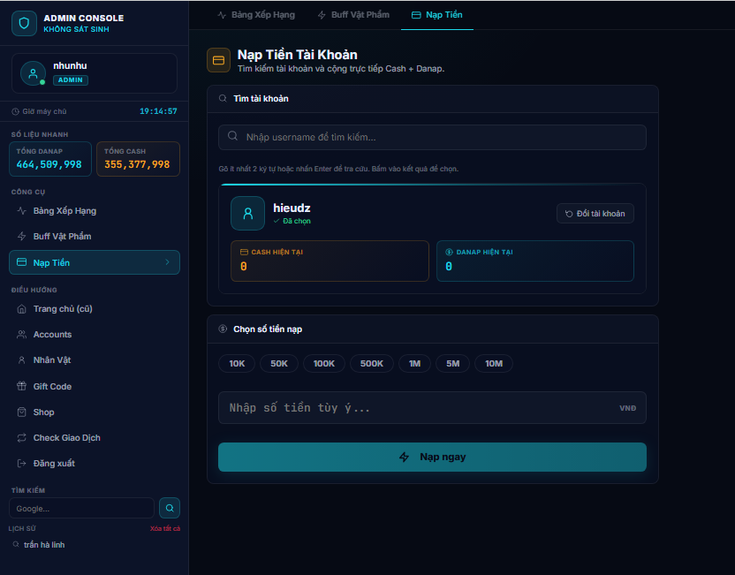The width and height of the screenshot is (735, 575).
Task: Click the Google search input in sidebar
Action: 81,509
